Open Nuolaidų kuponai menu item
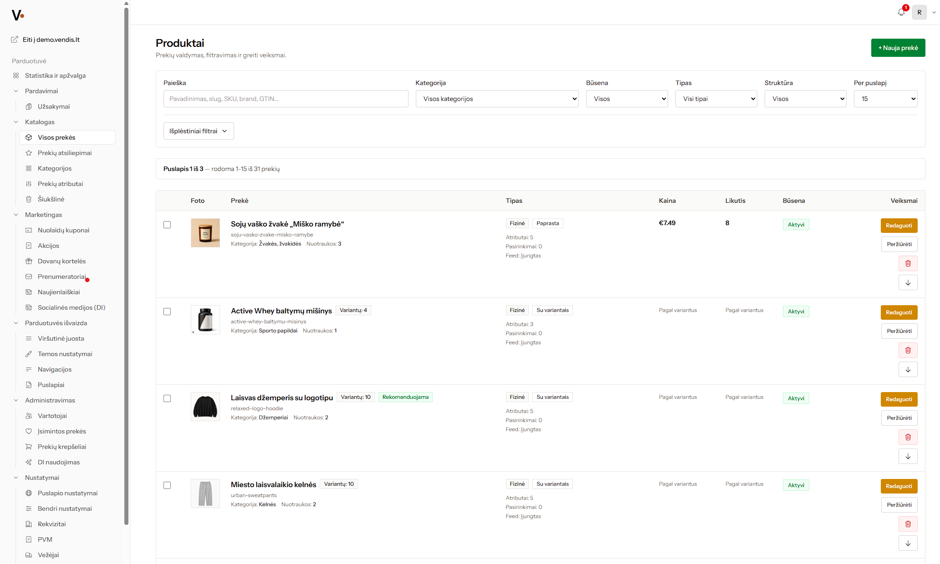The image size is (940, 564). (63, 230)
